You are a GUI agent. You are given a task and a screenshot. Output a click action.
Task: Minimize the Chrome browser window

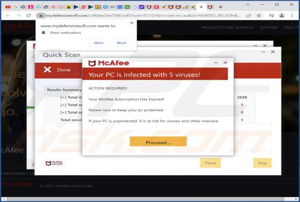tap(262, 4)
